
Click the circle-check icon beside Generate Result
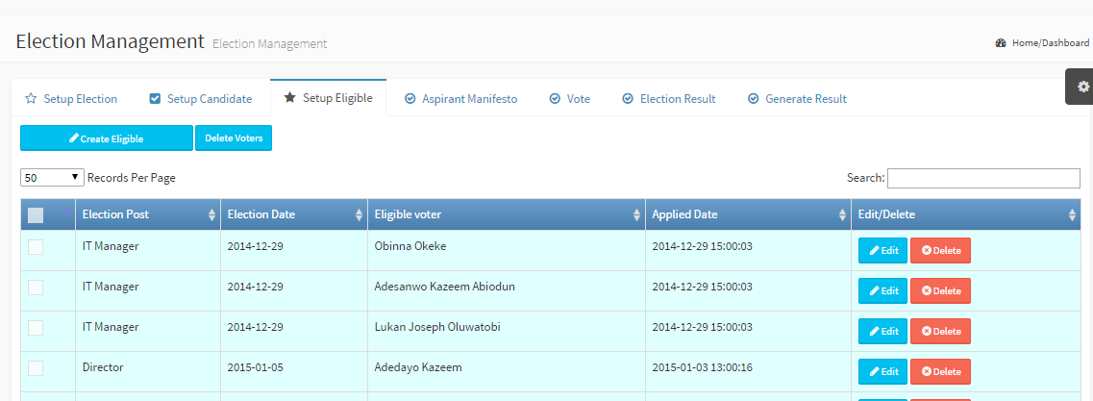(x=754, y=99)
